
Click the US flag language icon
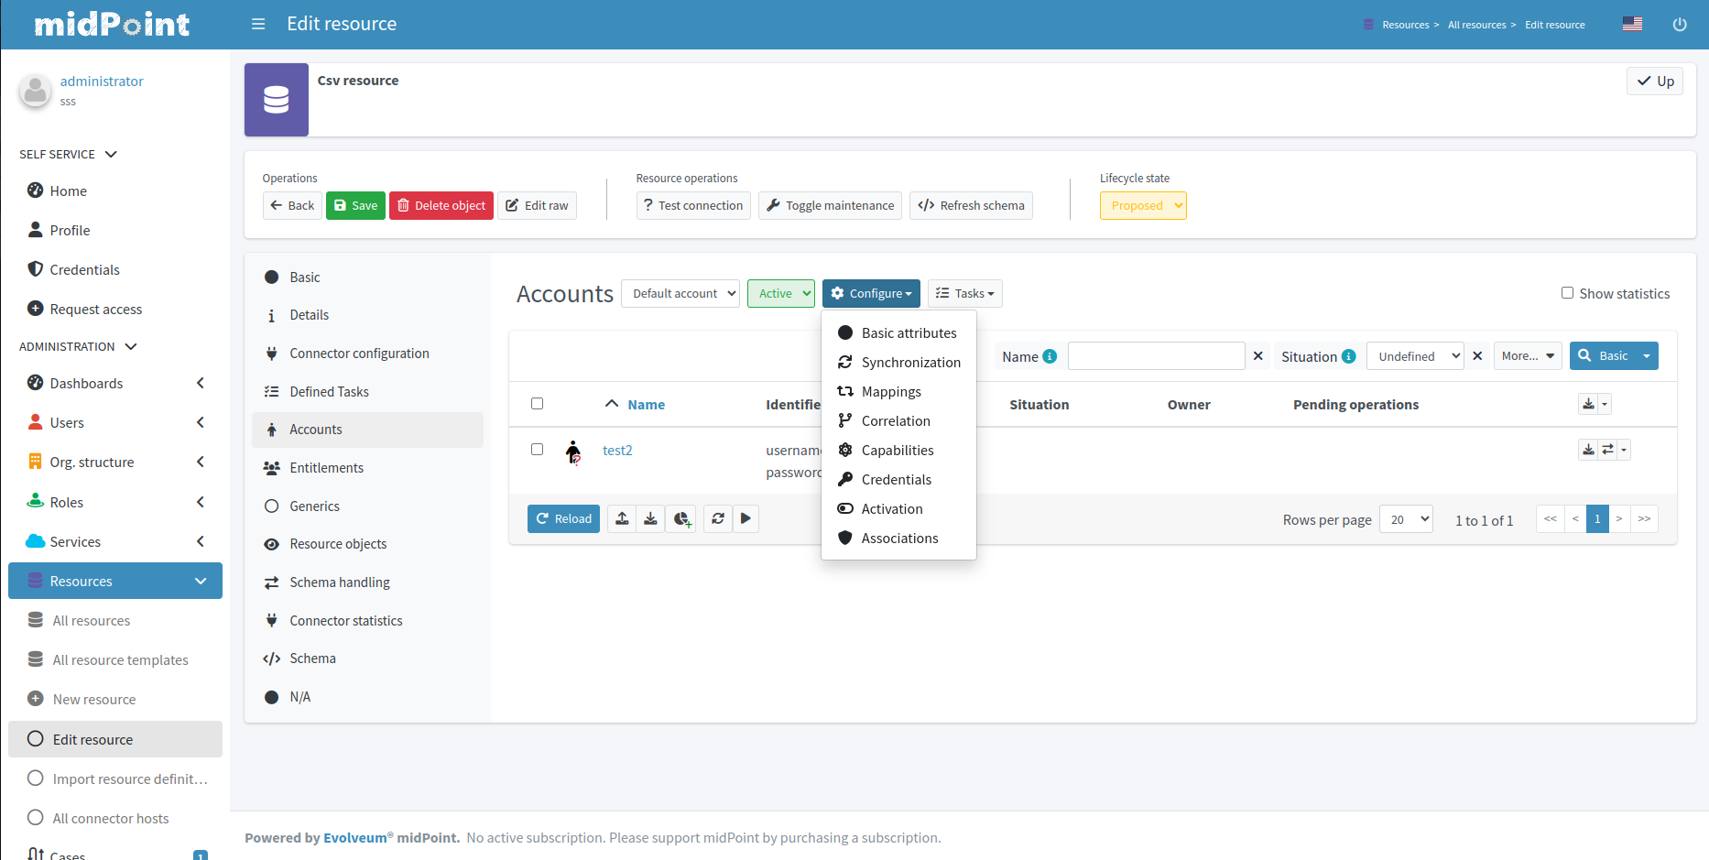pyautogui.click(x=1632, y=24)
